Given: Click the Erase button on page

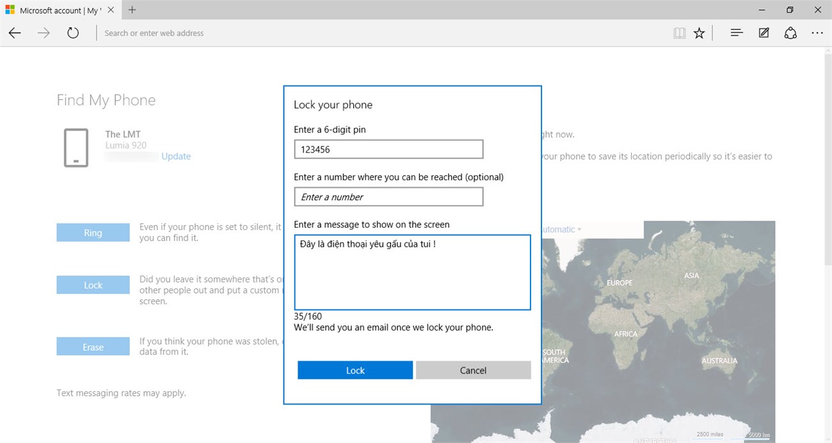Looking at the screenshot, I should [93, 347].
